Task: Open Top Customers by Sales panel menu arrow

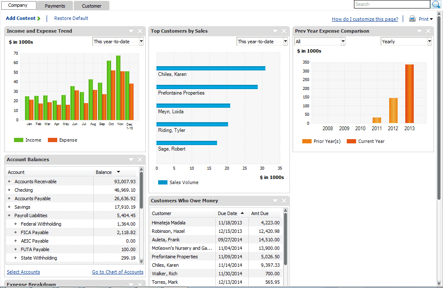Action: 275,31
